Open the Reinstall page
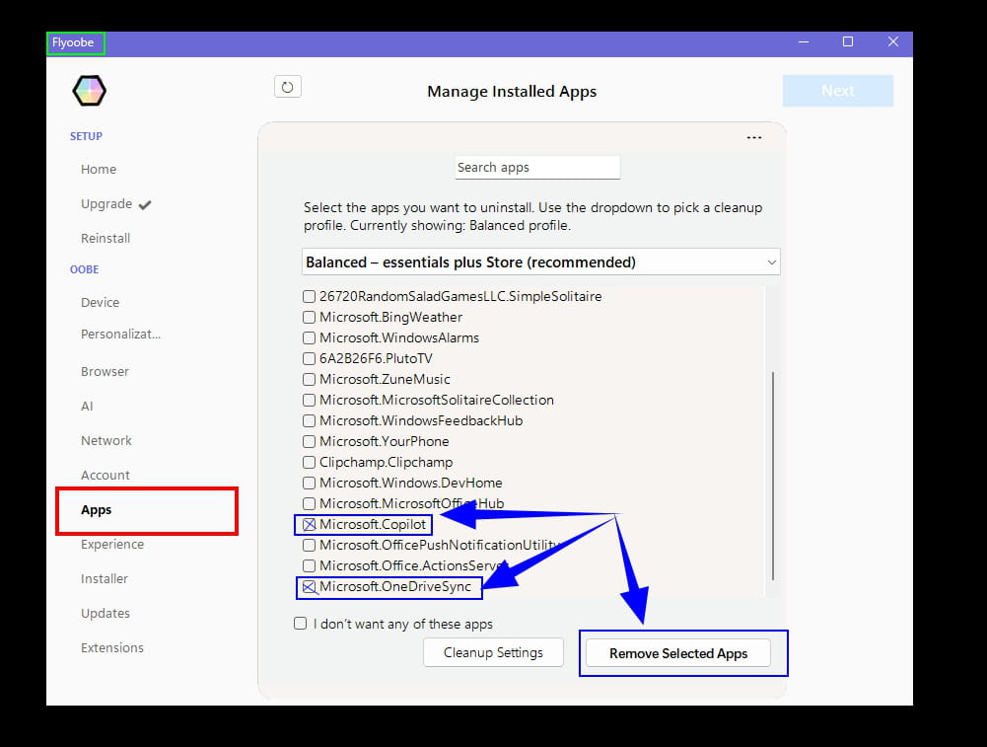Viewport: 987px width, 747px height. coord(106,239)
